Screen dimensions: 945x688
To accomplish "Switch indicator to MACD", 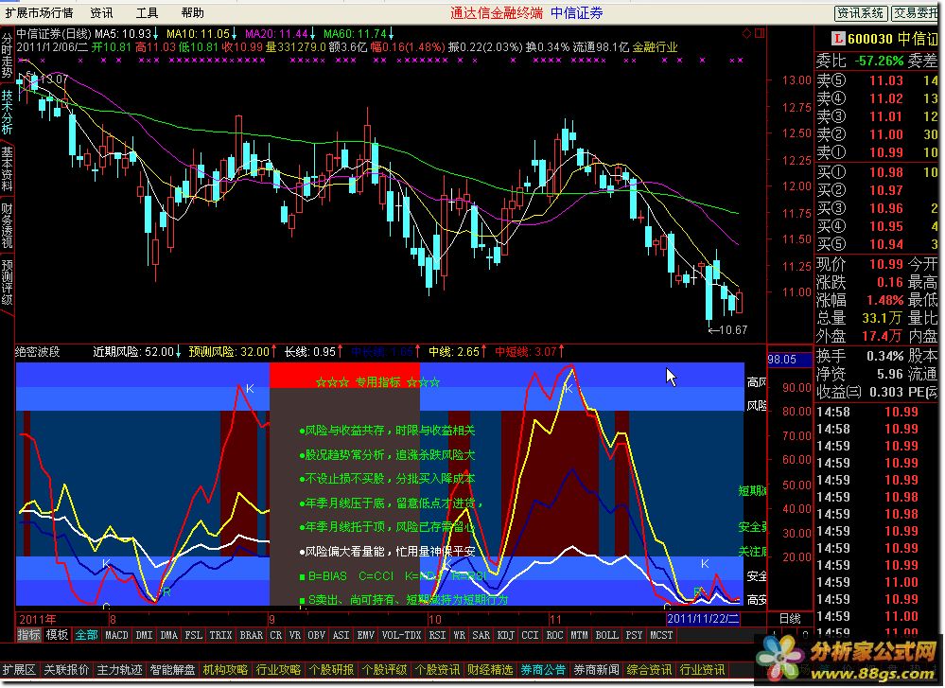I will pos(116,635).
